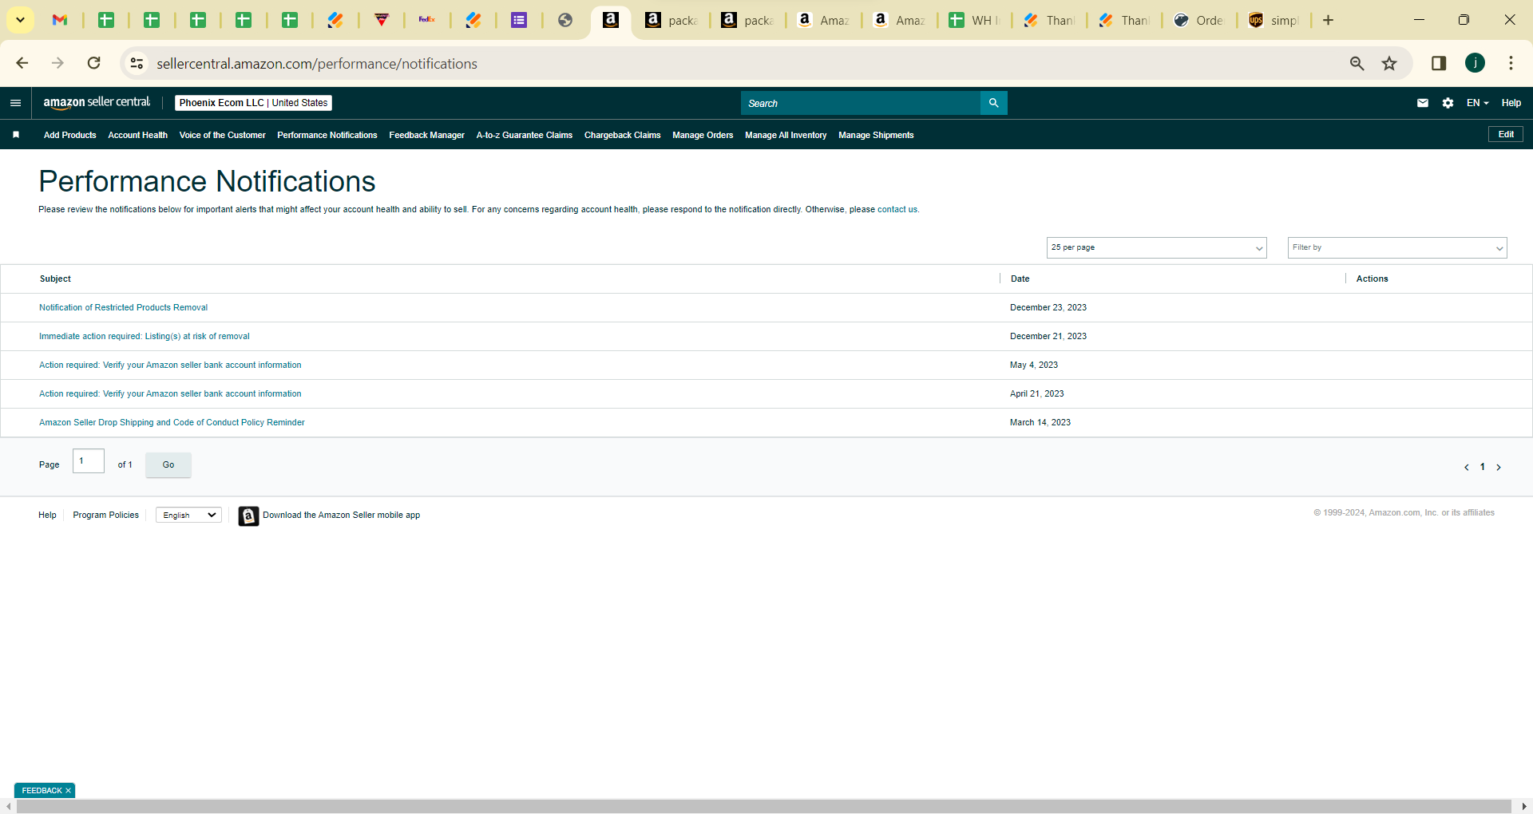Open Manage Shipments

pyautogui.click(x=876, y=135)
